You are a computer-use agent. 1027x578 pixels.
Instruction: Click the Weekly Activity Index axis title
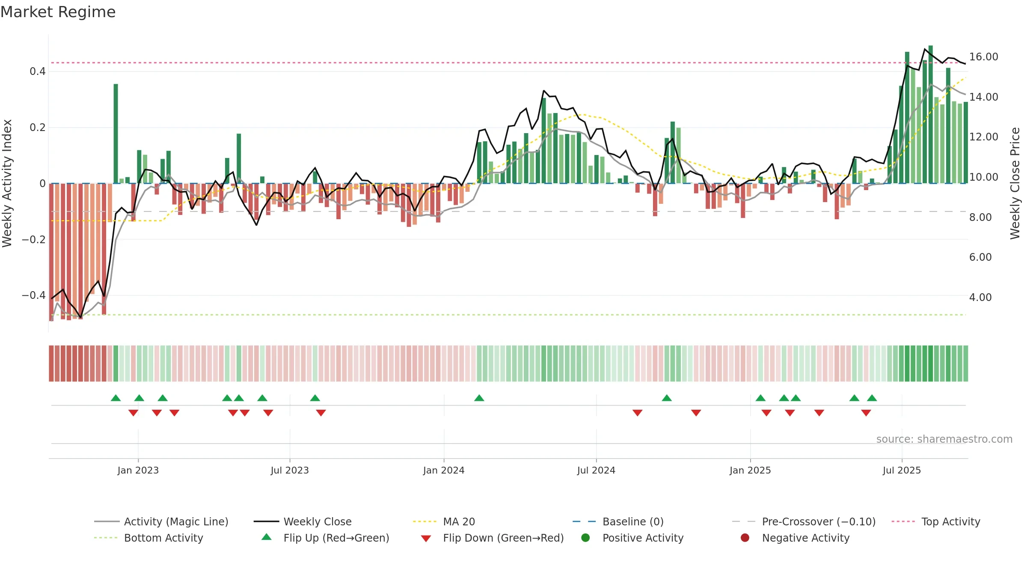click(x=7, y=183)
